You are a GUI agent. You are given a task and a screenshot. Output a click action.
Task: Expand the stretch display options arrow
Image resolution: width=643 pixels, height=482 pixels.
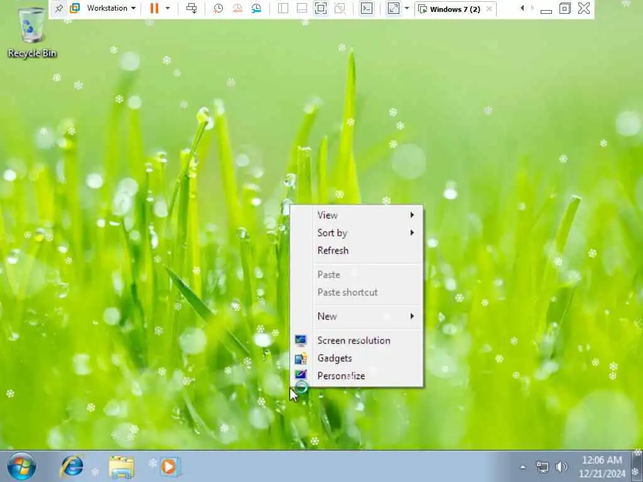[407, 8]
